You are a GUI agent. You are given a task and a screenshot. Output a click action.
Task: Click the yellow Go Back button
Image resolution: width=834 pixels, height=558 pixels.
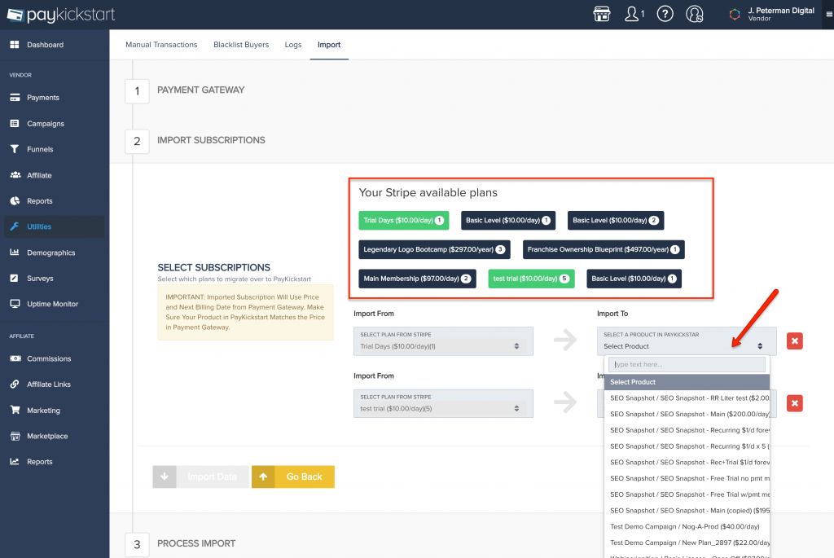click(x=293, y=477)
